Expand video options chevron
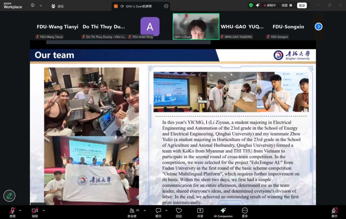Viewport: 346px width, 219px height. pyautogui.click(x=44, y=210)
